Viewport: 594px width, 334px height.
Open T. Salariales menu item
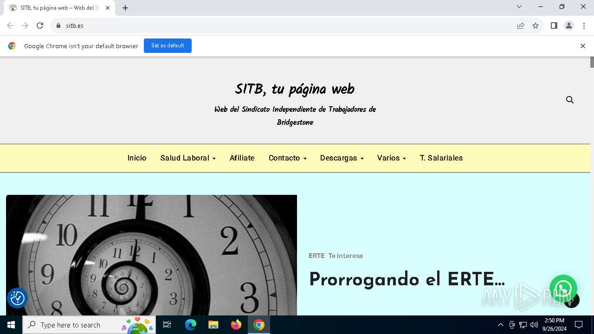(x=441, y=158)
